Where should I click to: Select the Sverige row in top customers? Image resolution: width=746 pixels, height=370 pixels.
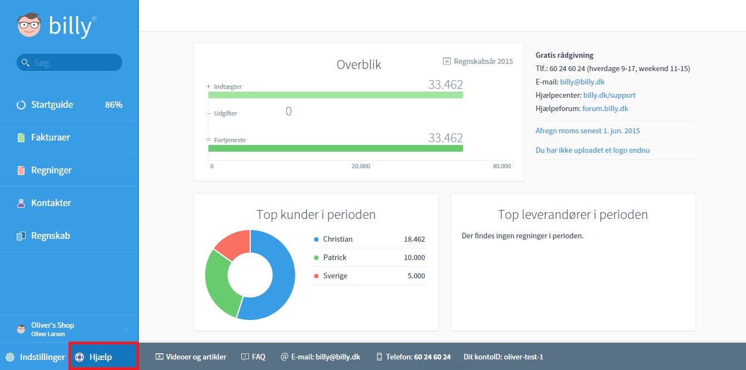369,276
